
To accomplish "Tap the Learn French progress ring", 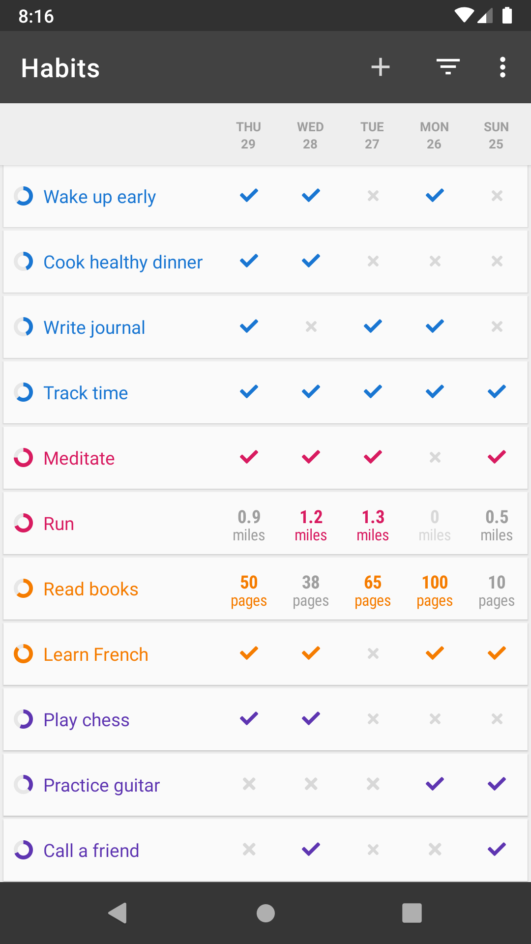I will [24, 654].
